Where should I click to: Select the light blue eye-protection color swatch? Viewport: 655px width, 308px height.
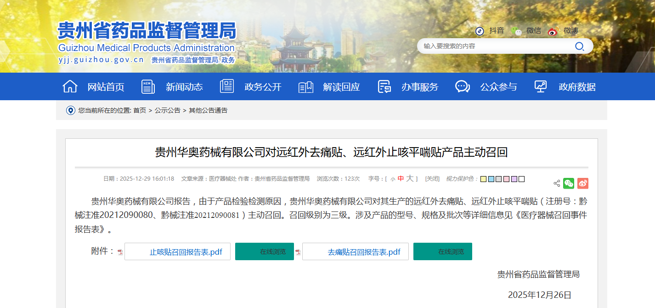click(491, 179)
